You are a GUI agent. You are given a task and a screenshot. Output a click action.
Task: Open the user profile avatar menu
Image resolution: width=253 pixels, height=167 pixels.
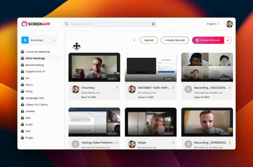(x=229, y=24)
